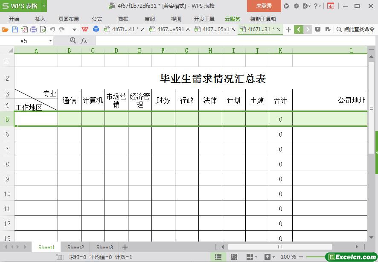Screen dimensions: 378x262
Task: Open the 插入 menu tab
Action: pos(40,19)
